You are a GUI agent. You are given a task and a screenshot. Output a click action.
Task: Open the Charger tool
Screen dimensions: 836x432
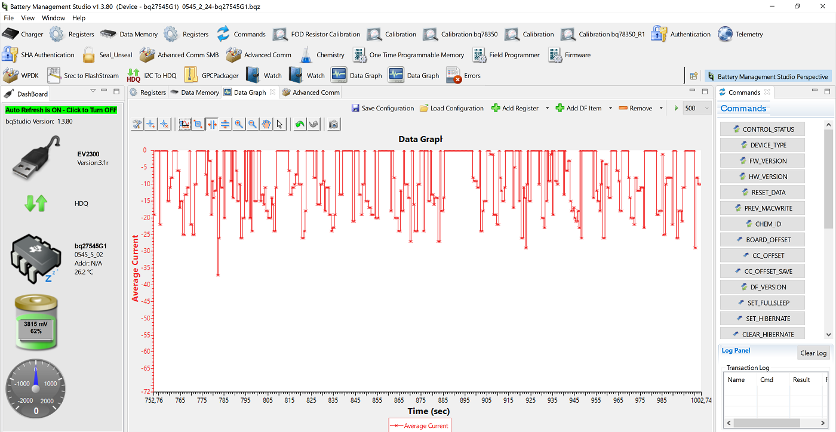tap(23, 34)
